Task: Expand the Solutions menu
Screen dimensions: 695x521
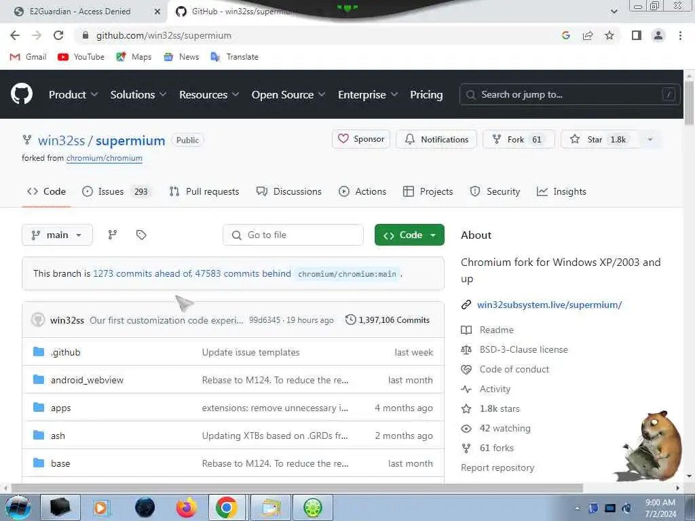Action: pyautogui.click(x=138, y=94)
